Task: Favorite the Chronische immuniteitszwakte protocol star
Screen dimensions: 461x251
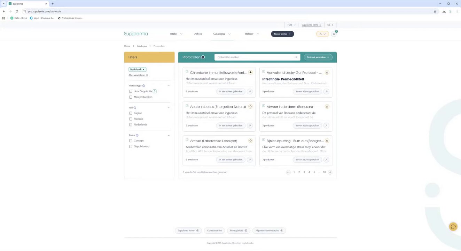Action: point(250,73)
